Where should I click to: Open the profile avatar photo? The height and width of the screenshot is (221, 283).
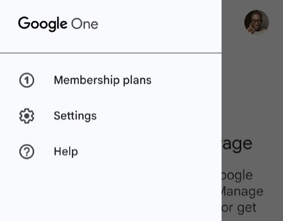click(x=256, y=22)
